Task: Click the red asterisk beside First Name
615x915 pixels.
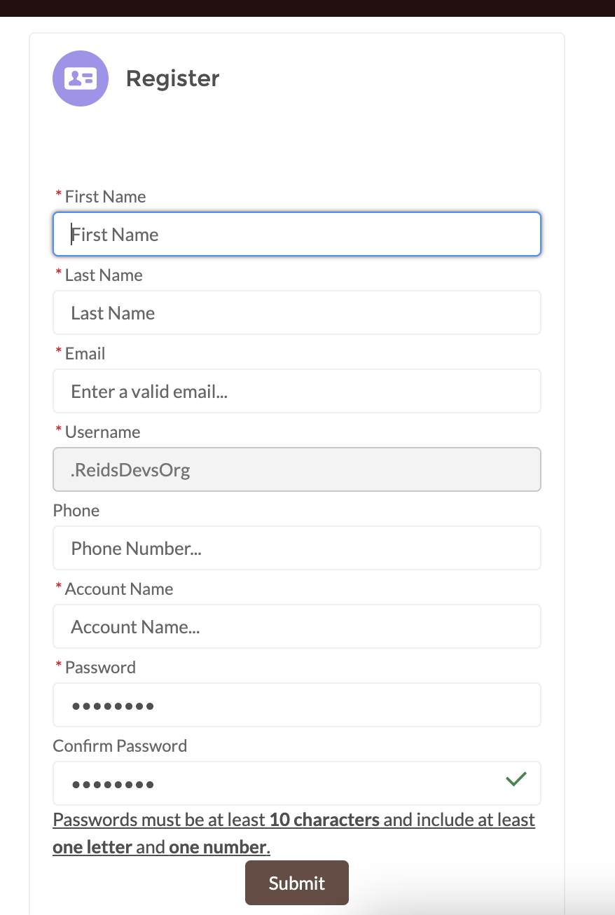Action: [x=58, y=196]
